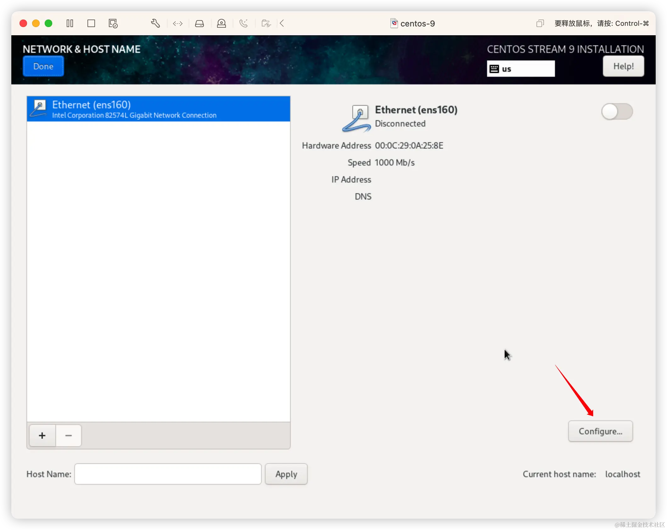The width and height of the screenshot is (667, 530).
Task: Shut down the VM using stop icon
Action: (91, 23)
